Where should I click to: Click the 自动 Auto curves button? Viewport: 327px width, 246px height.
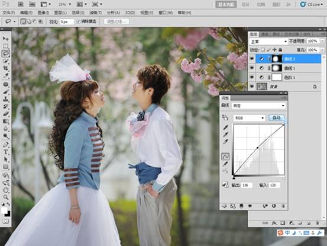tap(276, 118)
